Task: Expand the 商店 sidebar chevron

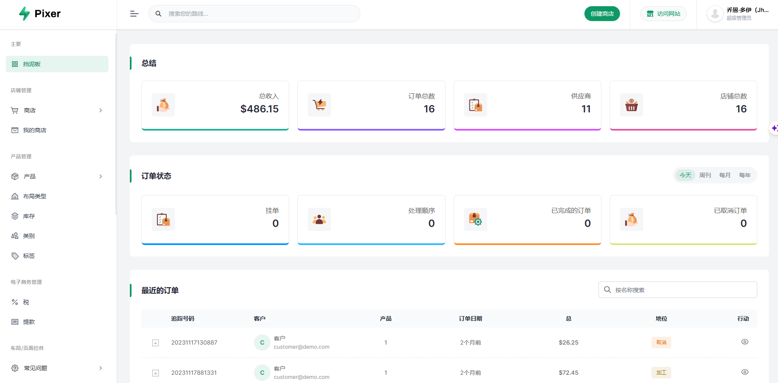Action: pyautogui.click(x=100, y=110)
